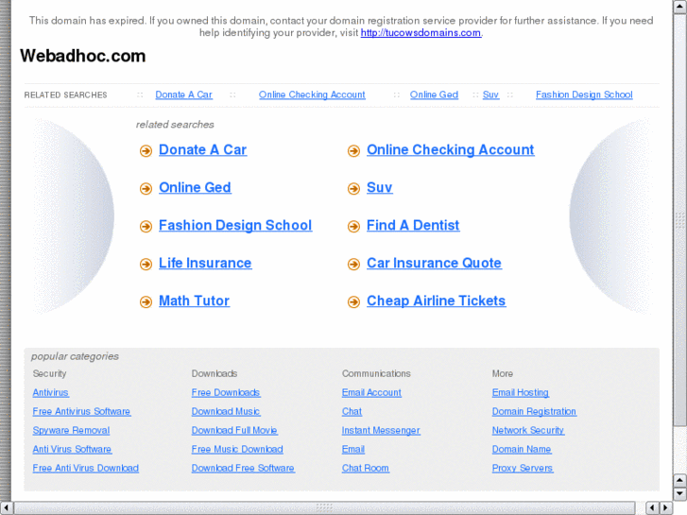Click the Security category heading
The height and width of the screenshot is (515, 687).
tap(49, 374)
